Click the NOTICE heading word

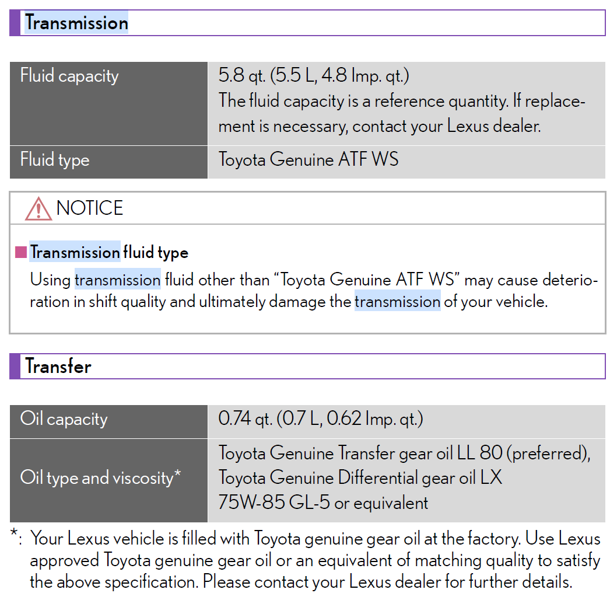[90, 208]
